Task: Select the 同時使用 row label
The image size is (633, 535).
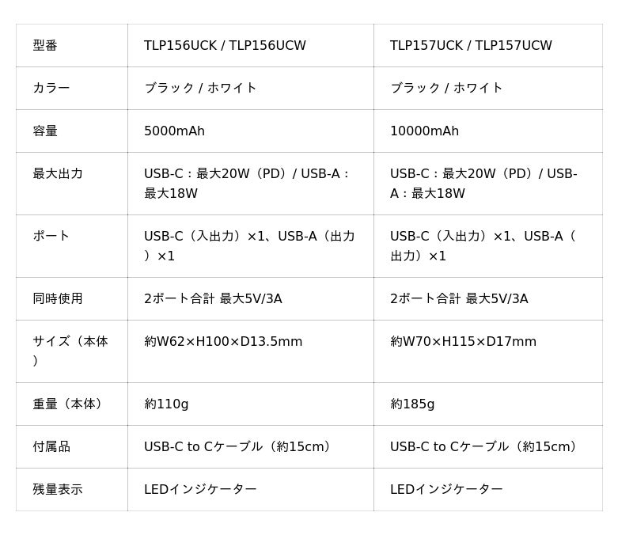Action: [x=58, y=298]
